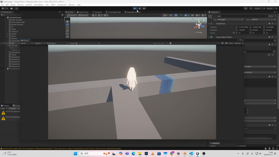Open Transform component preset icon

click(272, 24)
